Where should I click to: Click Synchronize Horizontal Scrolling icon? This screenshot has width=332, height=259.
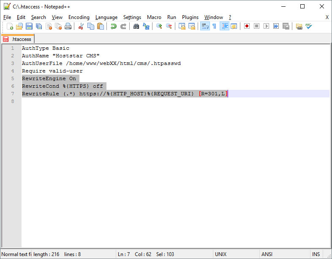[192, 26]
